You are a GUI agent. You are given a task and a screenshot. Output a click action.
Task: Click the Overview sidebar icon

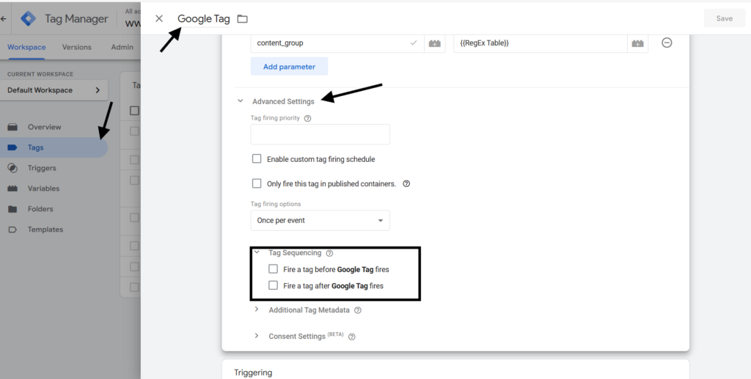(x=12, y=127)
